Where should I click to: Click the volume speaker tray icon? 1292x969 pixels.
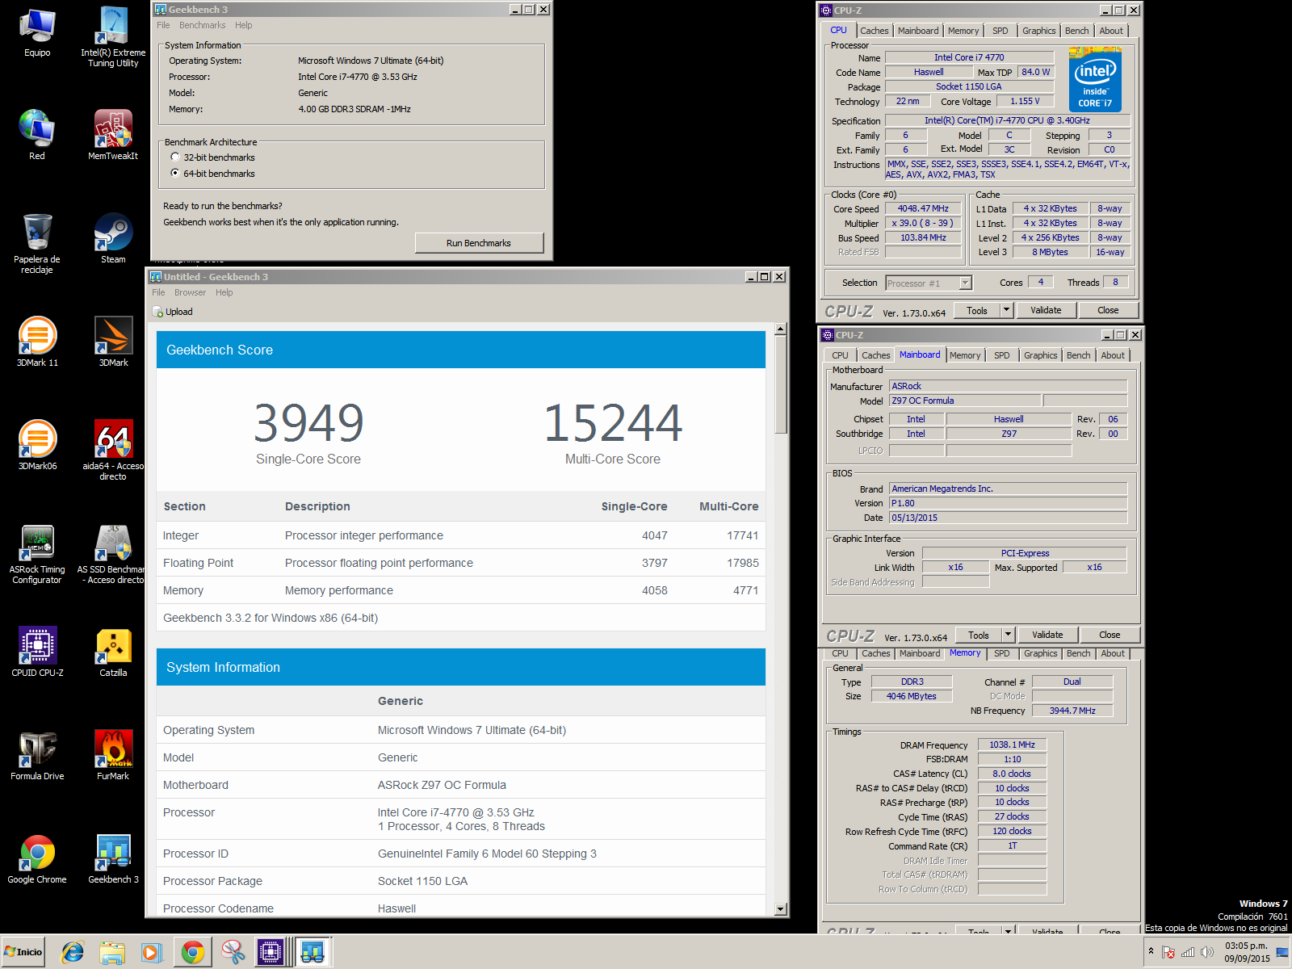[x=1207, y=952]
